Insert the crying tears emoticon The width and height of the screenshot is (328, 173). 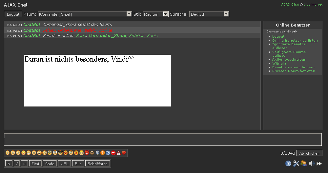(71, 153)
